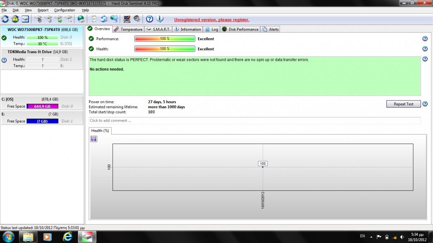Click the speaker sound toolbar icon
This screenshot has height=243, width=433.
click(137, 19)
